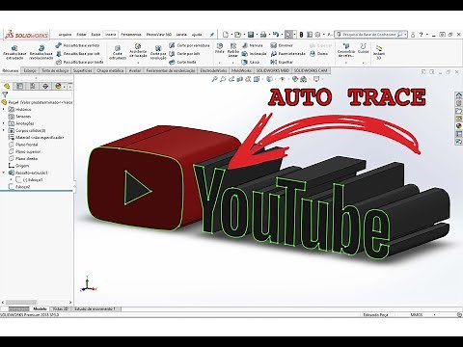Image resolution: width=463 pixels, height=347 pixels.
Task: Click the Undo icon
Action: [276, 35]
